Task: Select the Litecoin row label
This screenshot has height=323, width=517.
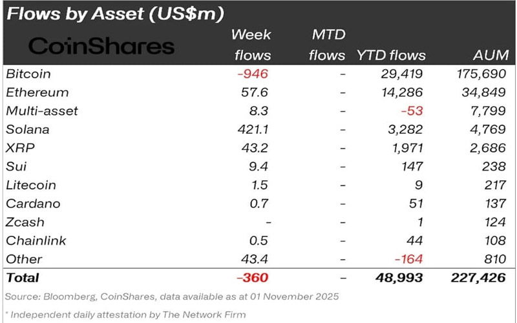Action: point(32,185)
